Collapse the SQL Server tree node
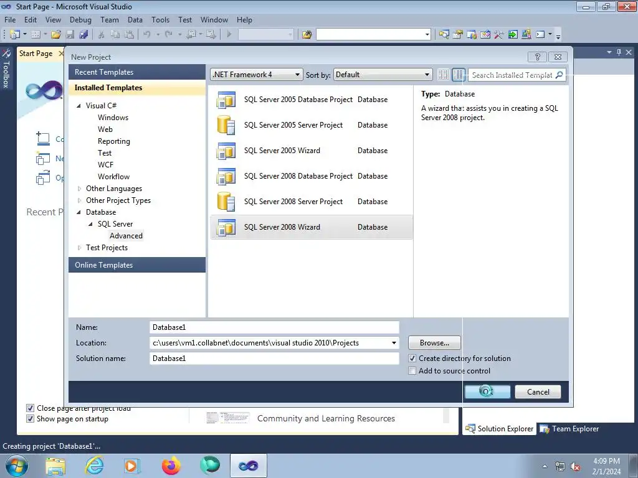 coord(90,224)
